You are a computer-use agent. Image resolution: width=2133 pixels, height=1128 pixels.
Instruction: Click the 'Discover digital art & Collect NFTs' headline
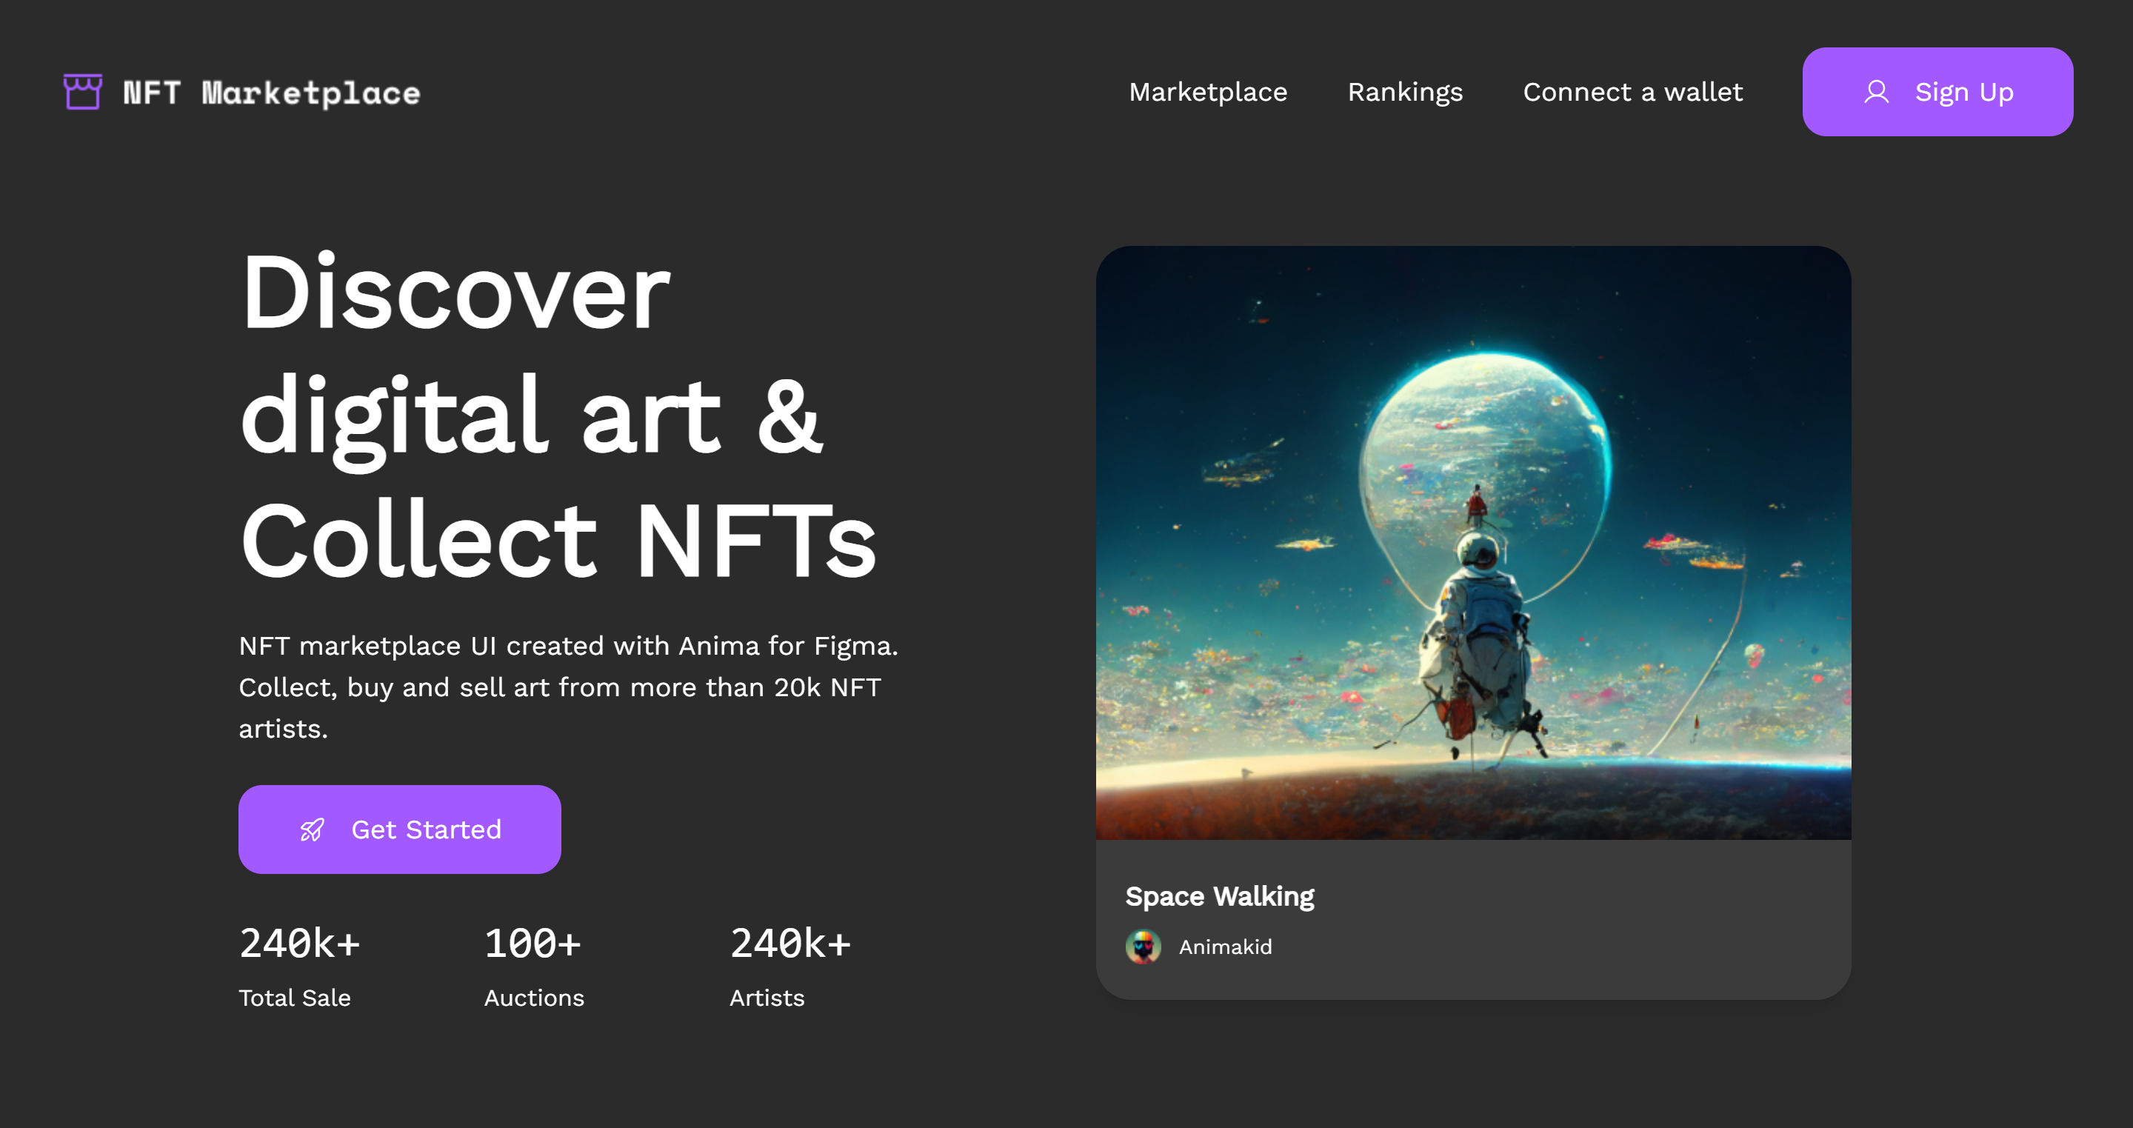click(x=558, y=416)
